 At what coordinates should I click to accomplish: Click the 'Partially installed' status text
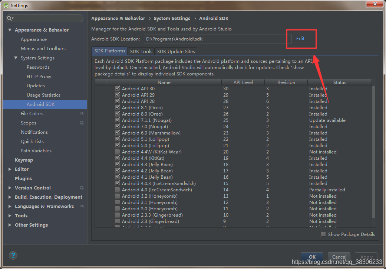click(x=327, y=190)
